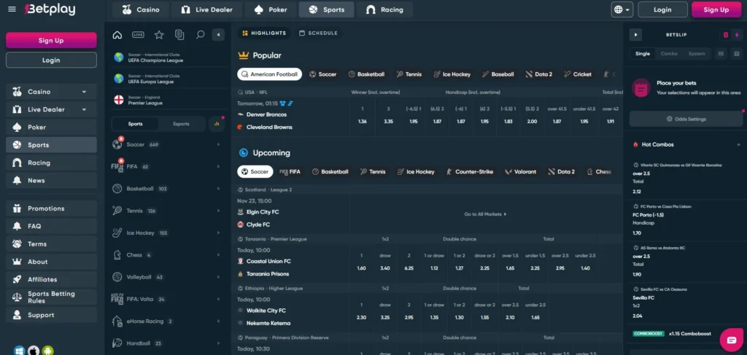Switch to the Sports toggle tab
This screenshot has height=355, width=747.
[x=135, y=124]
